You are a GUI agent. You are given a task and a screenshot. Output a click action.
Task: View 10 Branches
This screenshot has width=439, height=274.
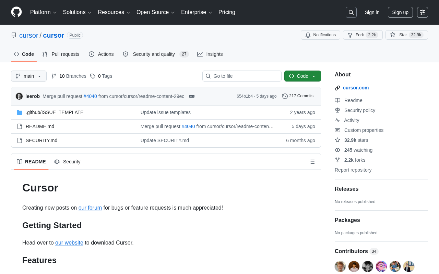point(69,76)
